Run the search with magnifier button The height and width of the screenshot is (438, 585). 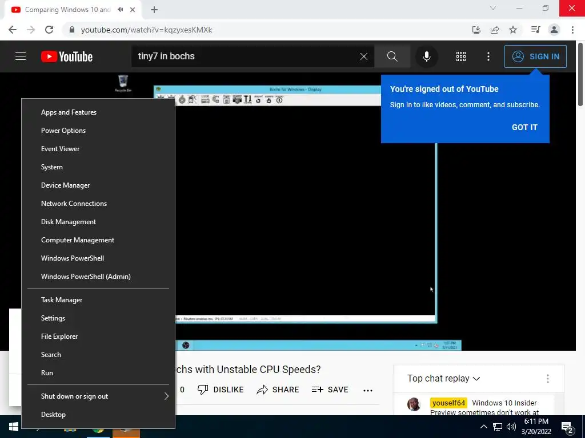(392, 56)
